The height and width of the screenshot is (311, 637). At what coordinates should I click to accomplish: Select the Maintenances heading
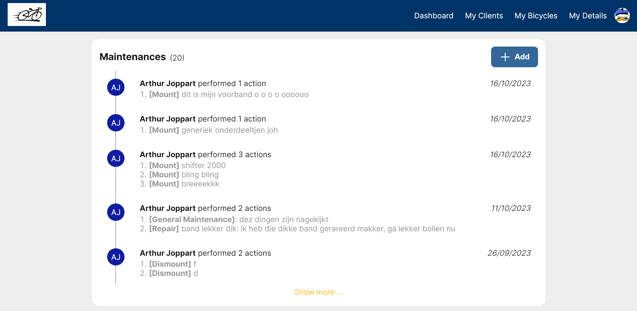[x=133, y=57]
